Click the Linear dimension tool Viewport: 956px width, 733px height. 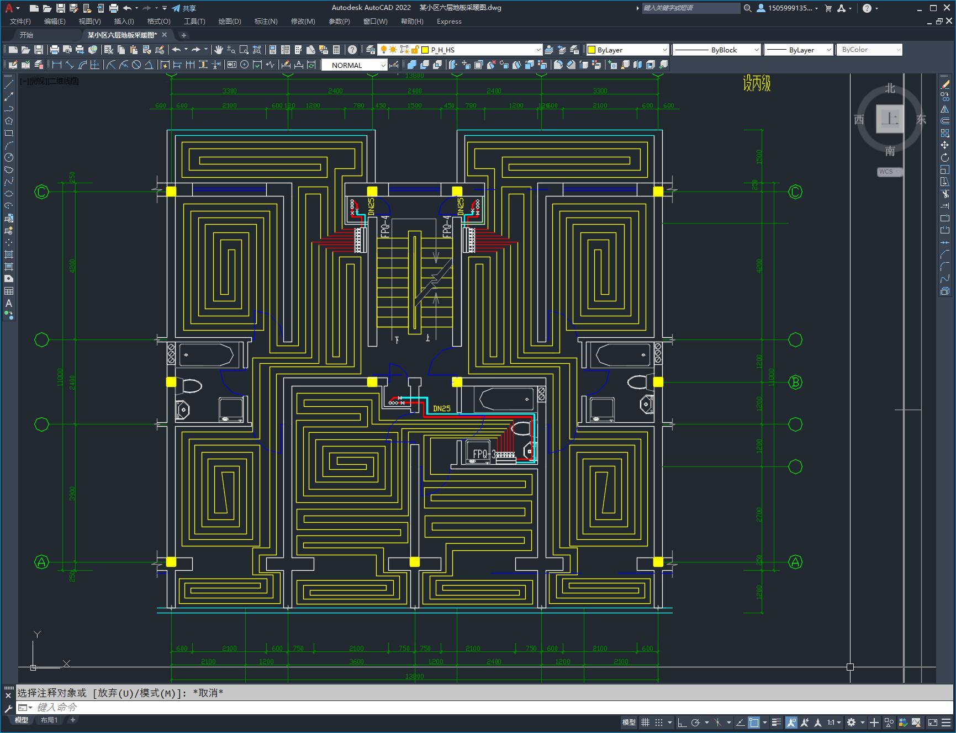tap(56, 65)
